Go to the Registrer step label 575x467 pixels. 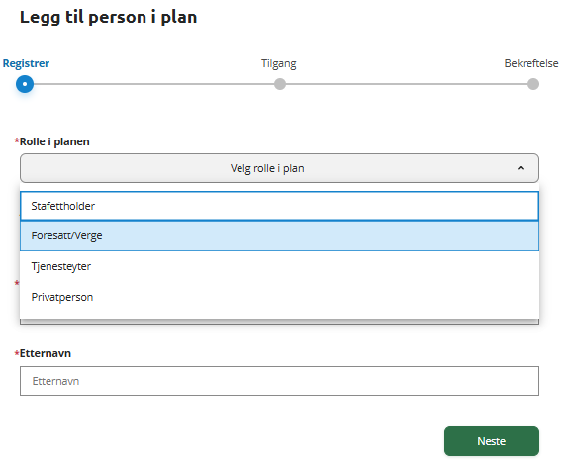[26, 63]
